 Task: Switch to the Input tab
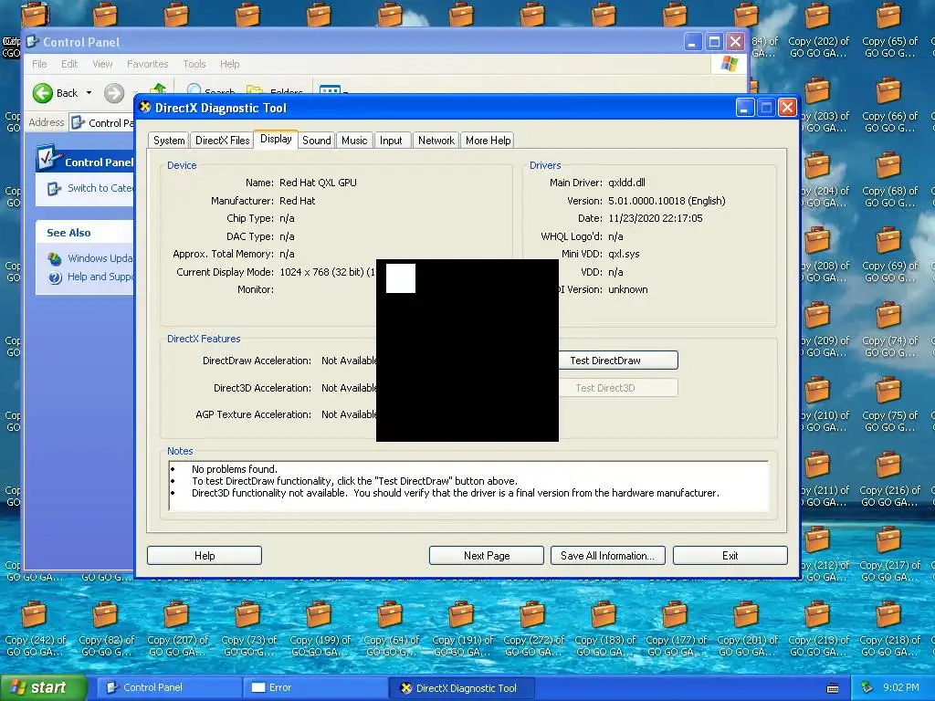pyautogui.click(x=391, y=141)
